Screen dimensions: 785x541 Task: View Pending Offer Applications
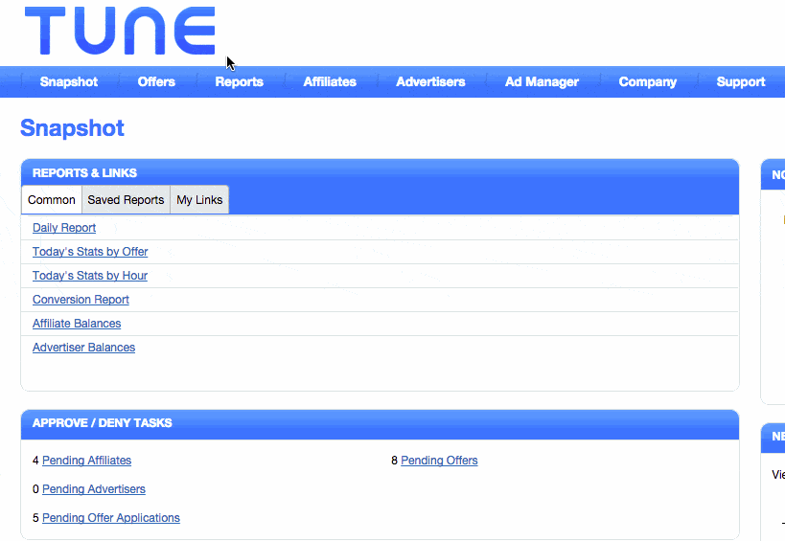(110, 518)
